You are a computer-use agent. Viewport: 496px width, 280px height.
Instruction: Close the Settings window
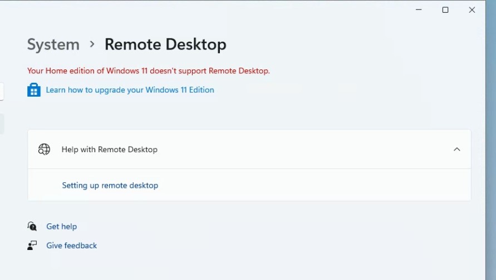[472, 10]
